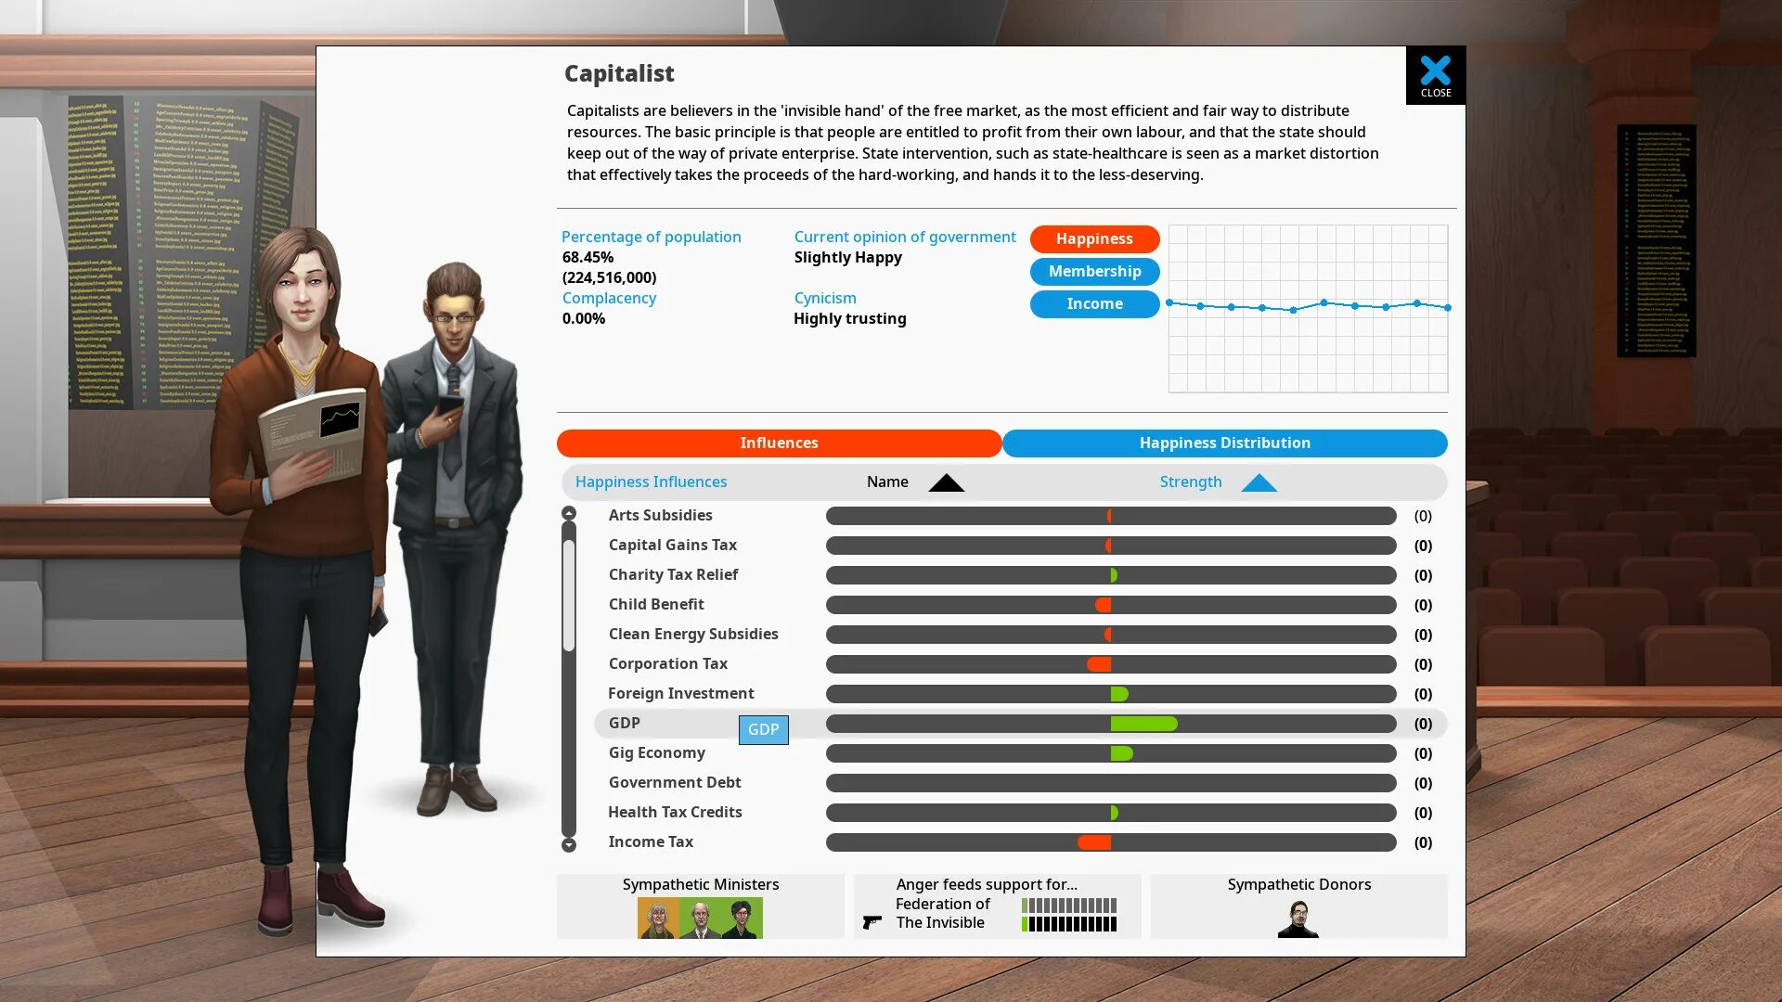Toggle the Strength column sort arrow ascending
The width and height of the screenshot is (1782, 1002).
pos(1259,482)
